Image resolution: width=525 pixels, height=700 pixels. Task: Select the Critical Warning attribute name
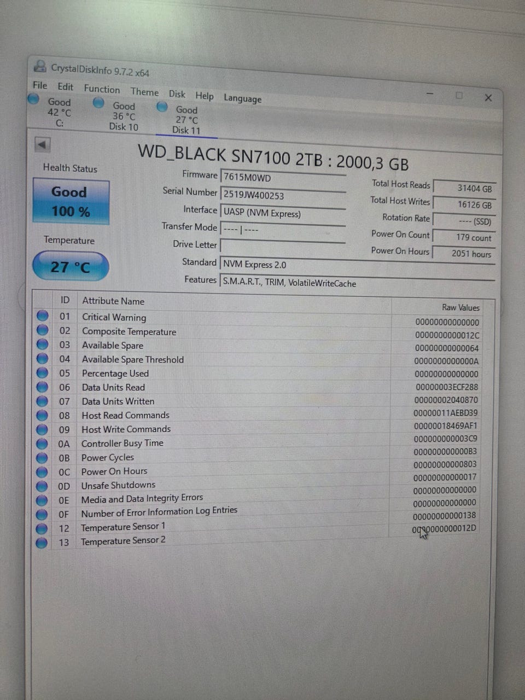(x=114, y=317)
